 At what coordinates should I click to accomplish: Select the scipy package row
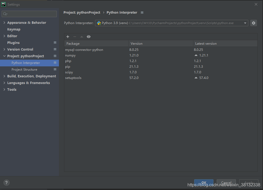161,72
